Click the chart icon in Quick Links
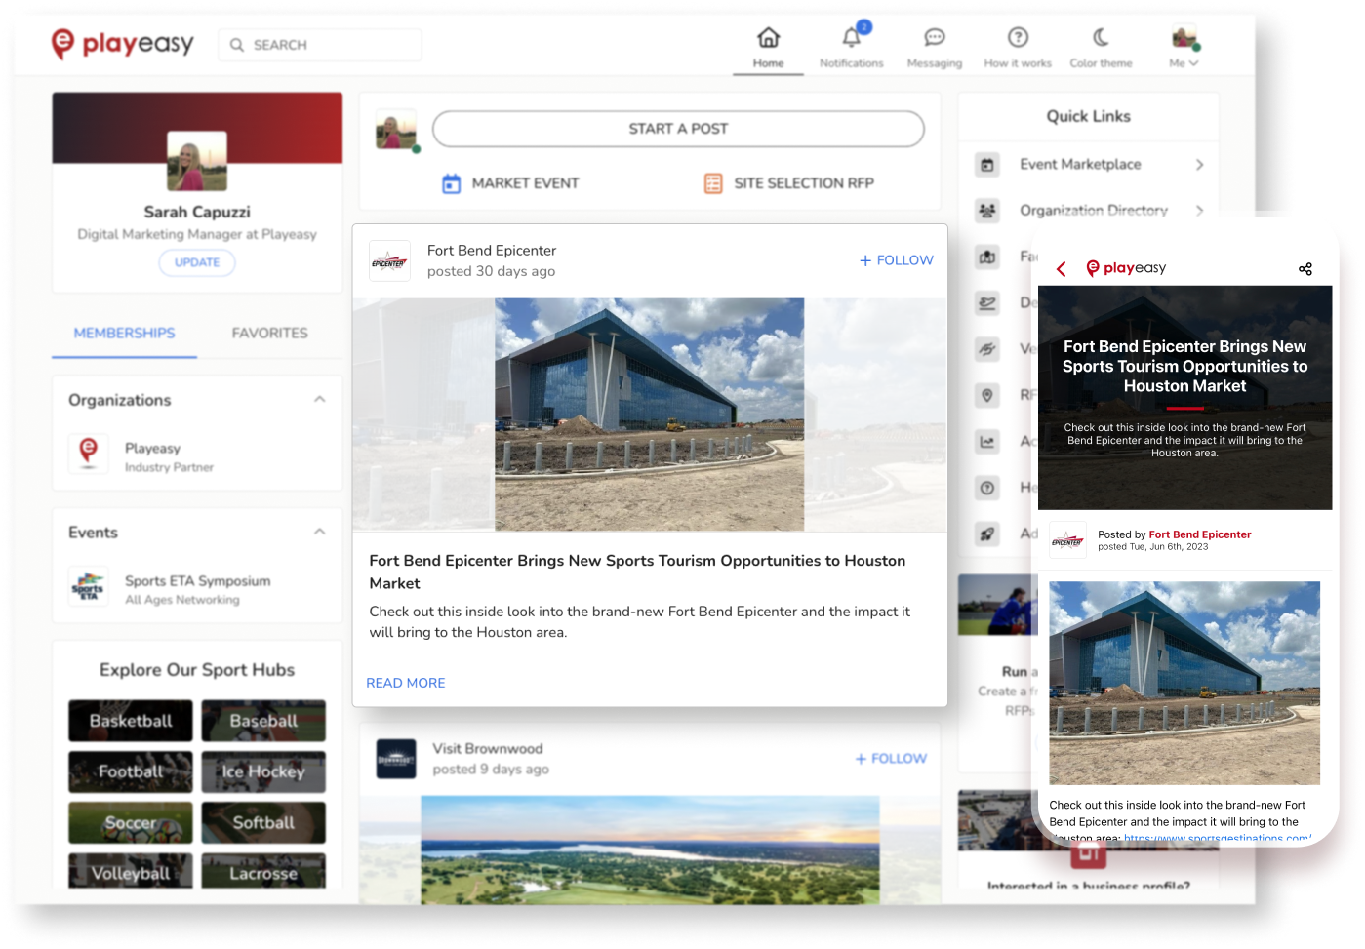Image resolution: width=1365 pixels, height=949 pixels. pyautogui.click(x=987, y=442)
